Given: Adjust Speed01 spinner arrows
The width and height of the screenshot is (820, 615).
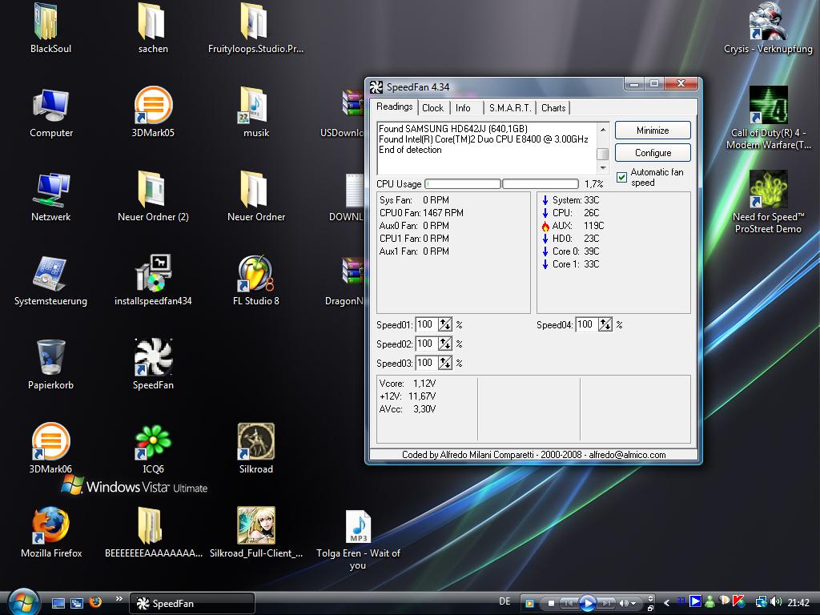Looking at the screenshot, I should pyautogui.click(x=444, y=324).
